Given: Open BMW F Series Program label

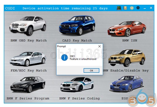Looking at the screenshot, I should point(28,98).
